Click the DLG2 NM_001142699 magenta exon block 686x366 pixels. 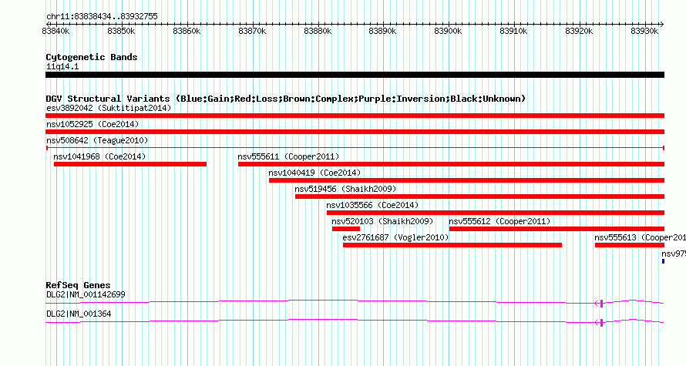click(x=601, y=303)
